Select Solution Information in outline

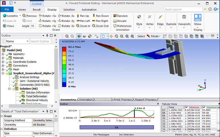point(38,92)
